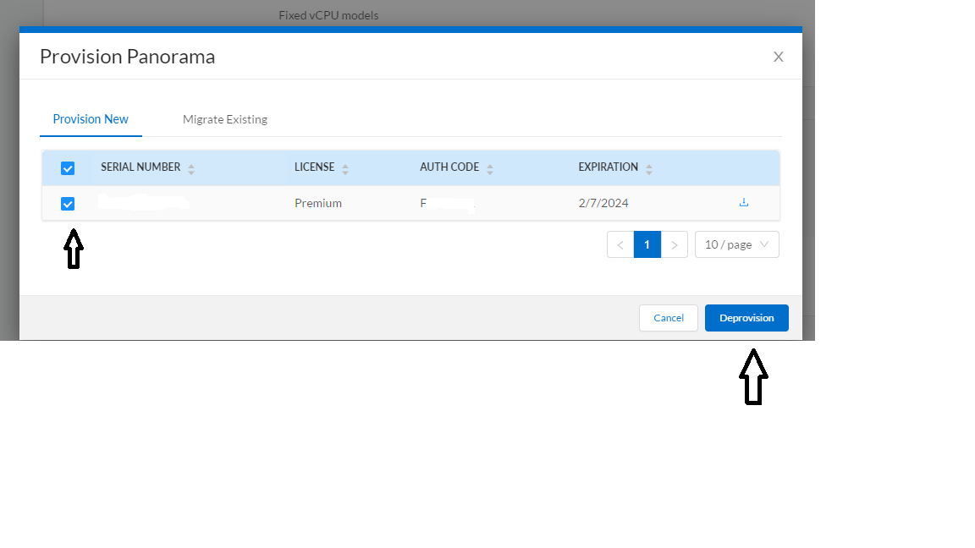The width and height of the screenshot is (975, 548).
Task: Switch to the Provision New tab
Action: click(91, 119)
